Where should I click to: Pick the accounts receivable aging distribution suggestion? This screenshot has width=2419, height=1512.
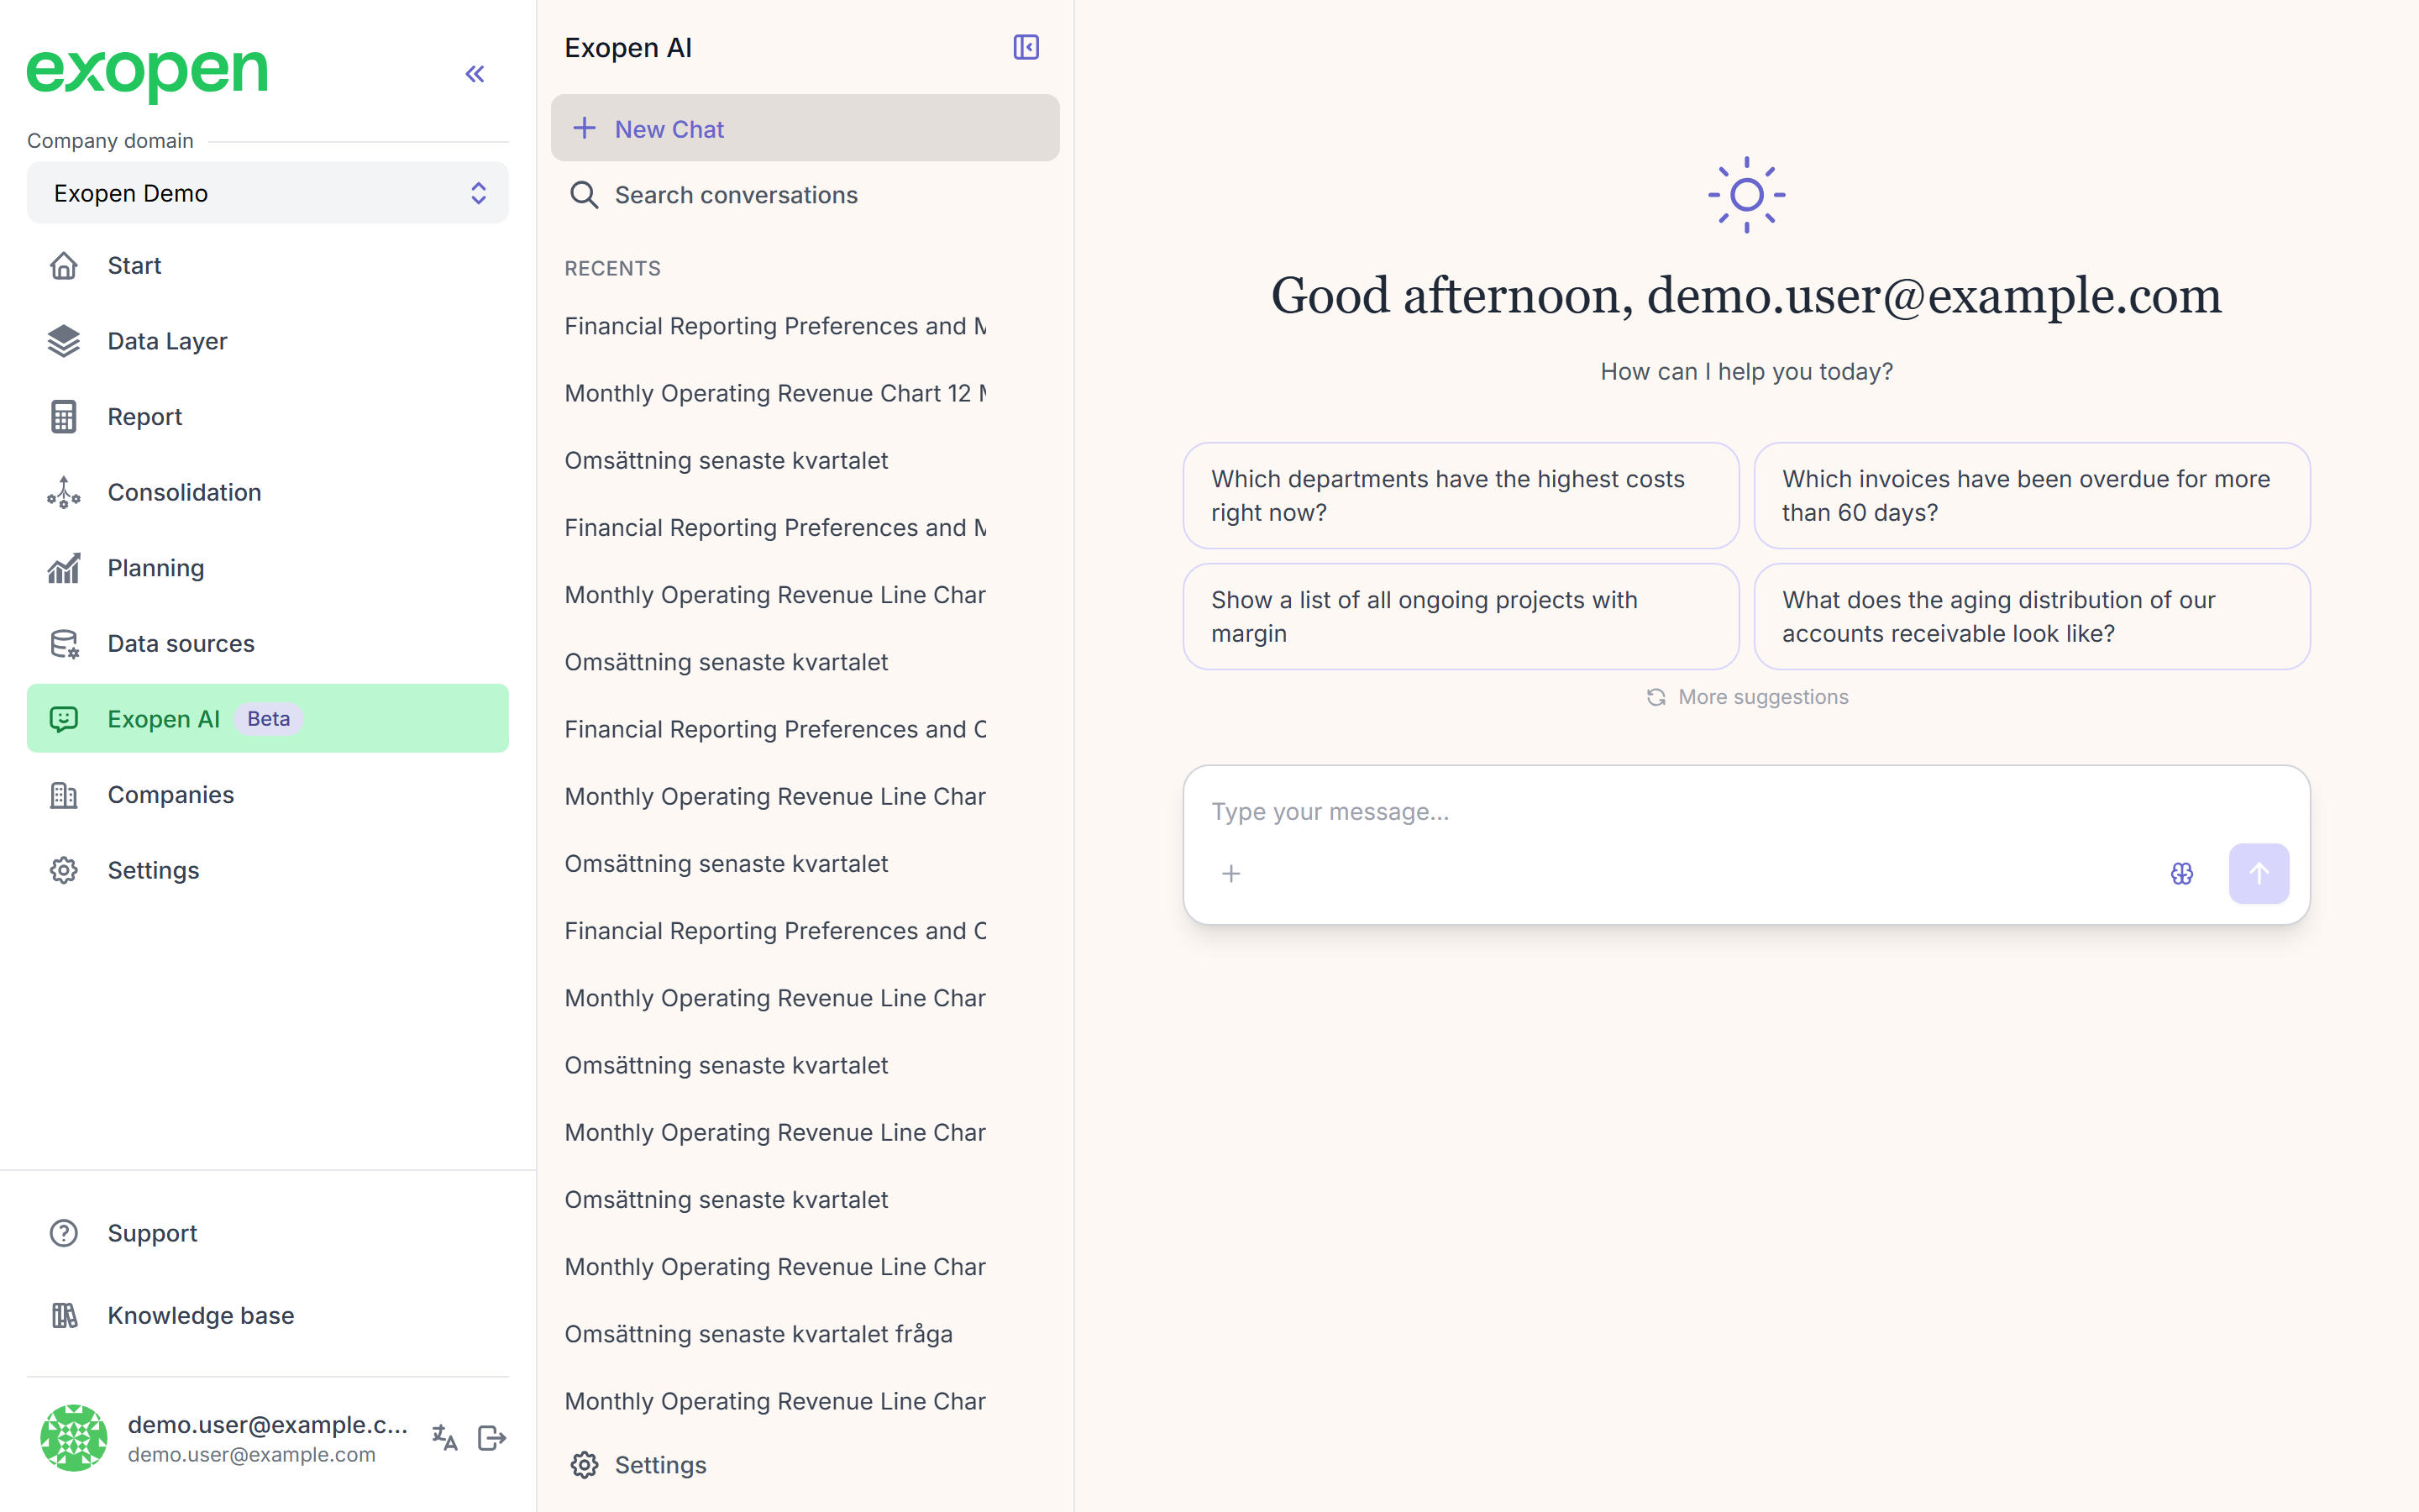pyautogui.click(x=2031, y=617)
